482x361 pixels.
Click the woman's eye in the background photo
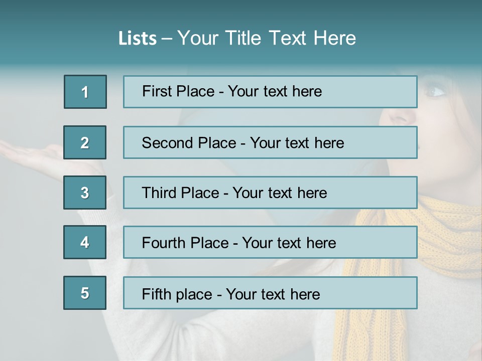(436, 91)
